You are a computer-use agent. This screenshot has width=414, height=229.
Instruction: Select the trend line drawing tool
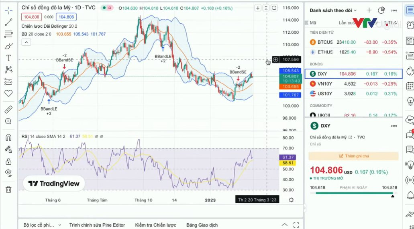coord(8,22)
